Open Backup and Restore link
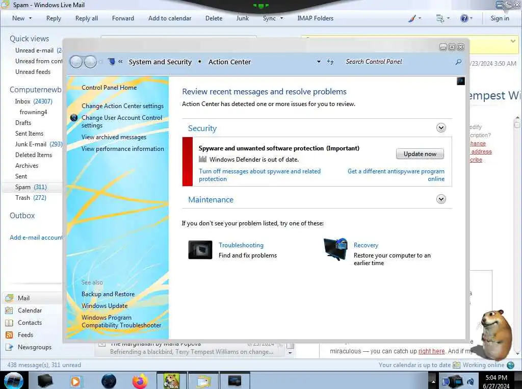The width and height of the screenshot is (522, 389). click(108, 294)
